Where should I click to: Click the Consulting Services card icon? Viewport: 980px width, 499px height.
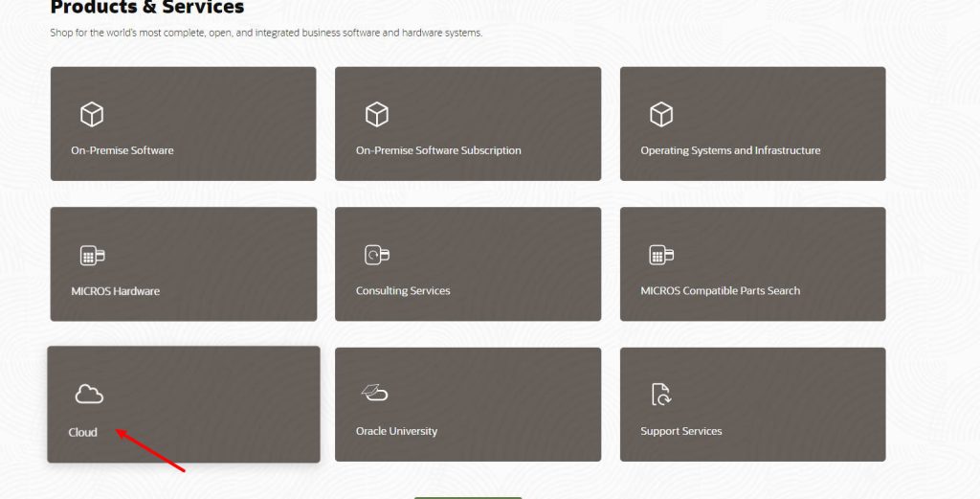tap(377, 255)
